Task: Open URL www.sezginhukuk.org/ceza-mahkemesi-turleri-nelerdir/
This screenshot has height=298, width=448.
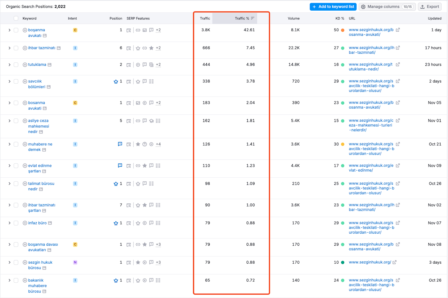Action: (371, 125)
